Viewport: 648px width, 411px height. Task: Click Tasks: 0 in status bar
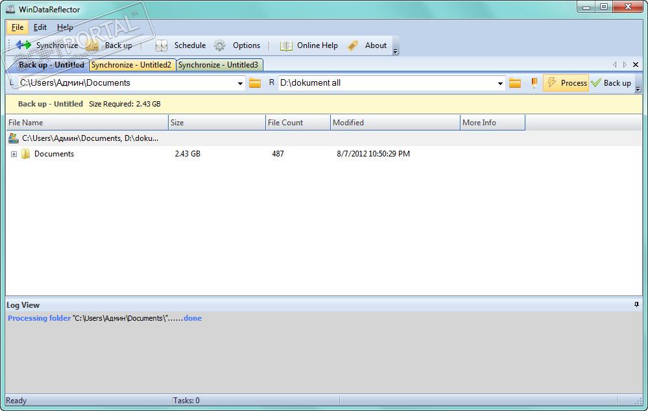pyautogui.click(x=186, y=401)
